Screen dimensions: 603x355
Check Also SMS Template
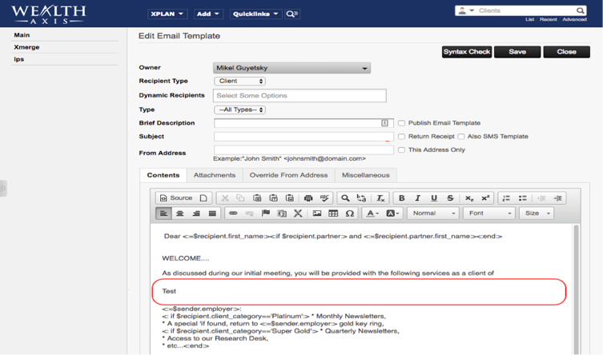click(460, 137)
